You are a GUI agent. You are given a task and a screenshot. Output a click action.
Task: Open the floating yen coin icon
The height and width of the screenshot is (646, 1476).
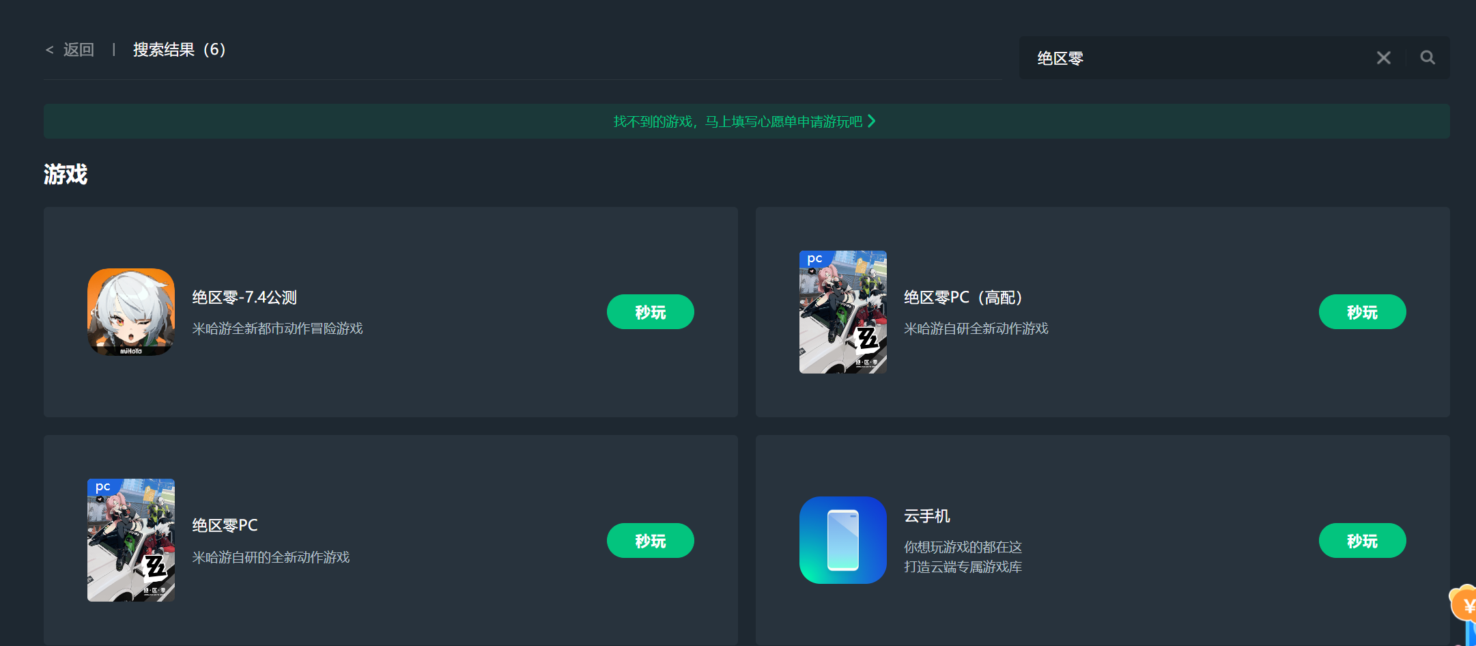pyautogui.click(x=1464, y=604)
